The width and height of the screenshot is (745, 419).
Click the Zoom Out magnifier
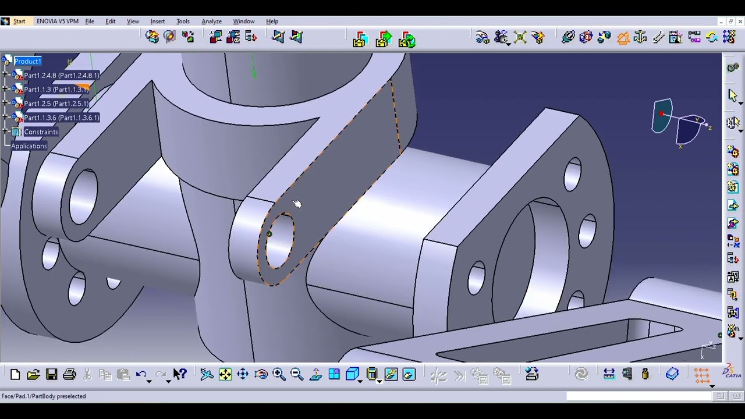[297, 375]
